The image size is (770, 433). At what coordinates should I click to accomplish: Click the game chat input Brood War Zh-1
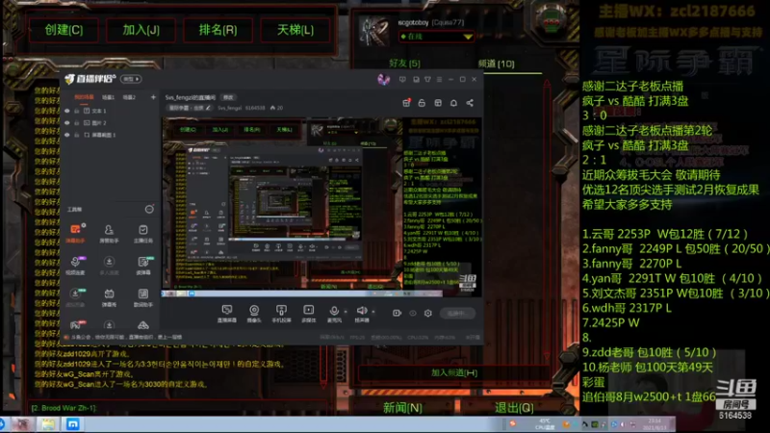[178, 408]
